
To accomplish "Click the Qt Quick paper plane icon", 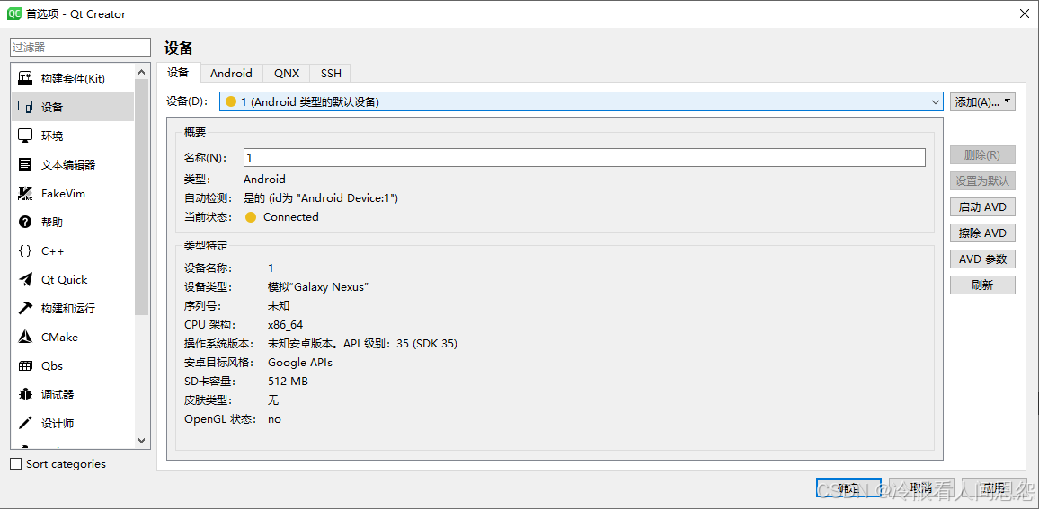I will click(x=25, y=279).
